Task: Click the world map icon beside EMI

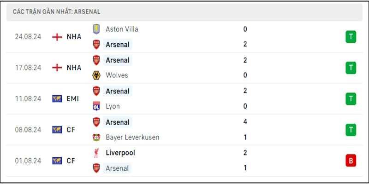Action: click(x=57, y=98)
